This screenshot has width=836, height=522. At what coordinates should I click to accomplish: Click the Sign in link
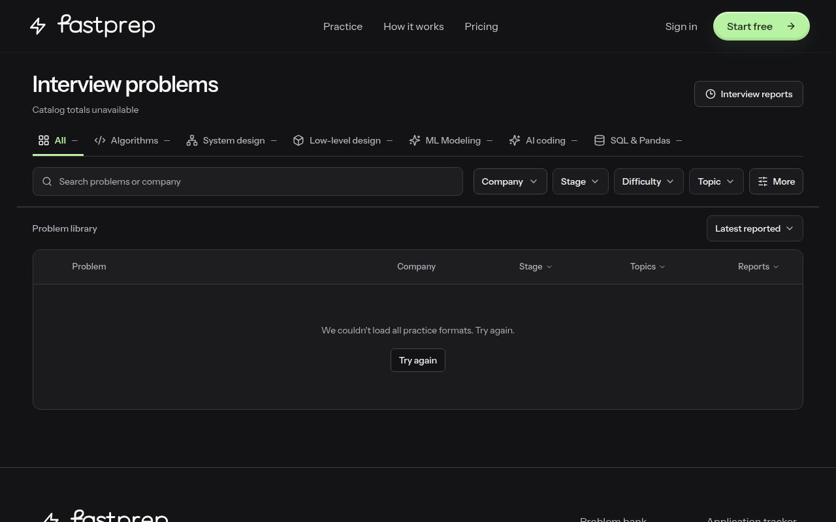[x=681, y=26]
